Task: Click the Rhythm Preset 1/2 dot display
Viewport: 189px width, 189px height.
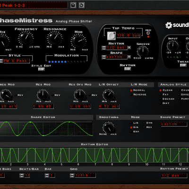Action: point(174,175)
